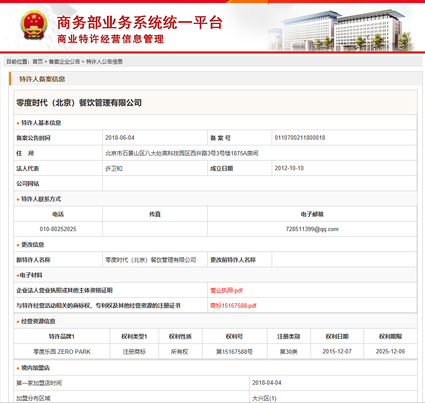Click the 更改信息 section header
Viewport: 425px width, 403px height.
point(33,245)
